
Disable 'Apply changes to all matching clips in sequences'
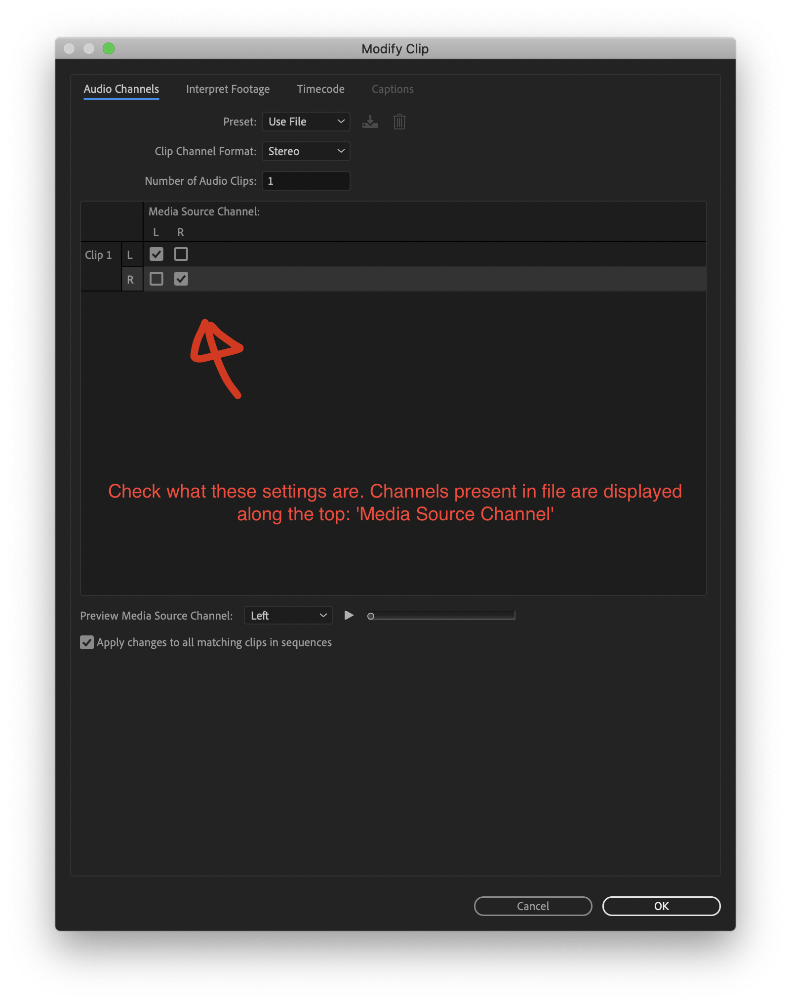(x=87, y=642)
